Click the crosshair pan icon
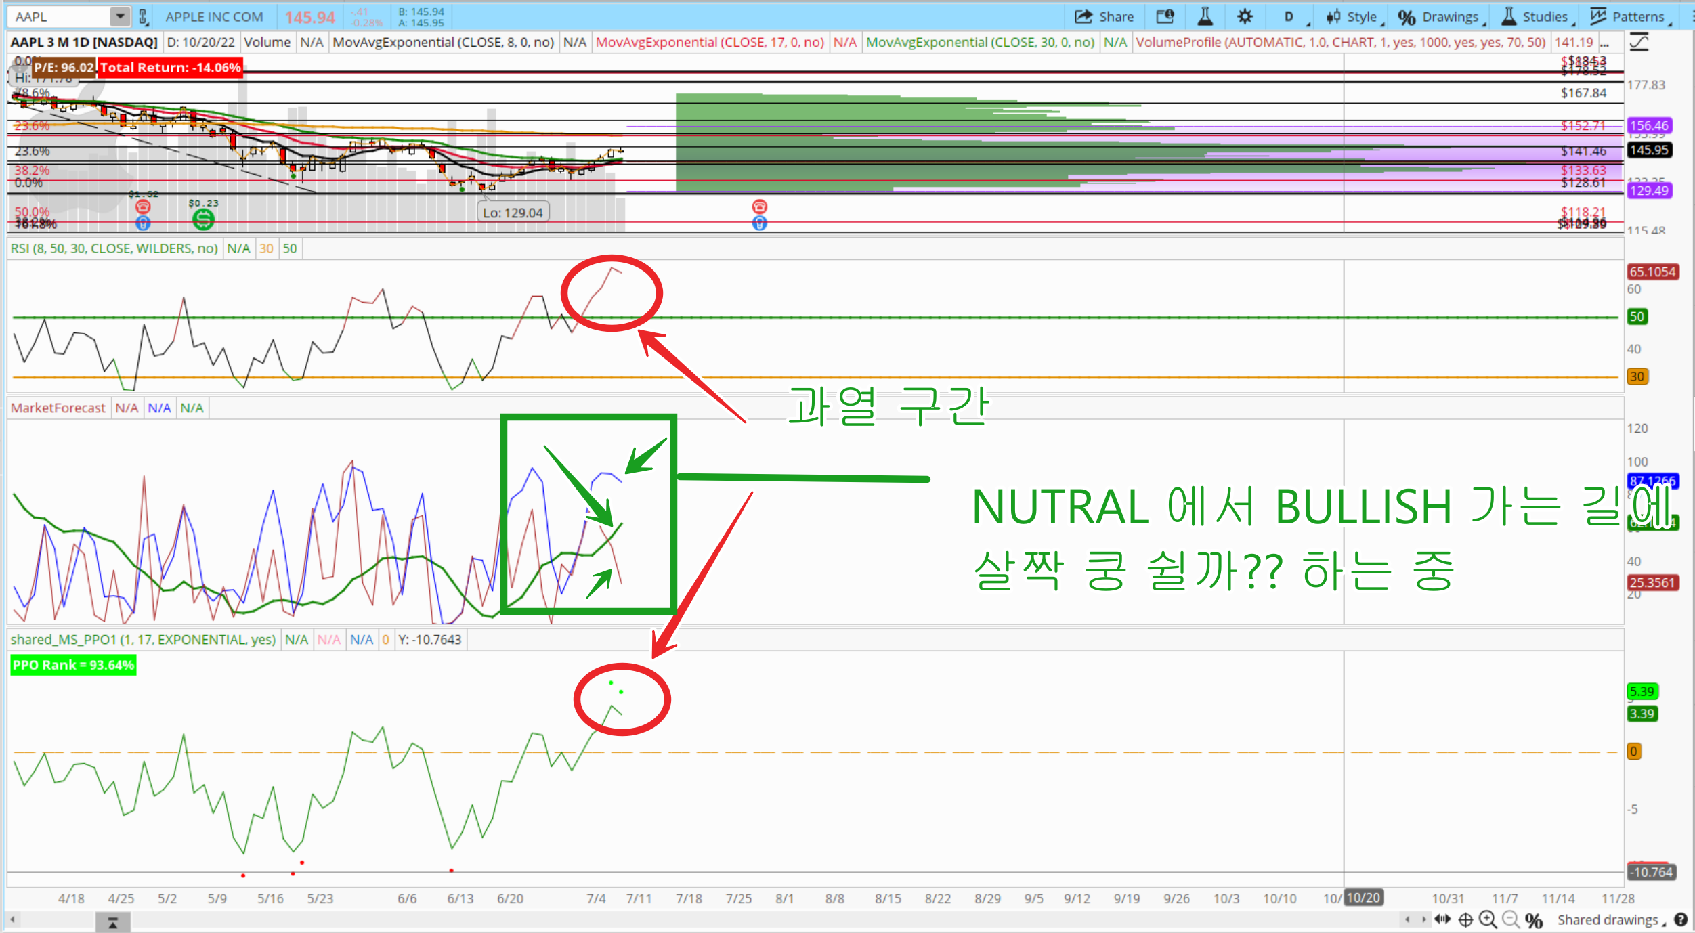The width and height of the screenshot is (1695, 933). click(x=1465, y=919)
